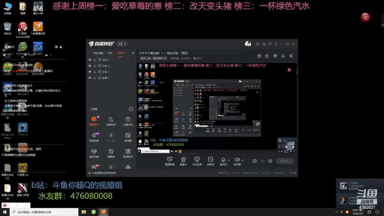Screen dimensions: 384x216
Task: Open the 房管助手 room manager tool
Action: coord(111,121)
